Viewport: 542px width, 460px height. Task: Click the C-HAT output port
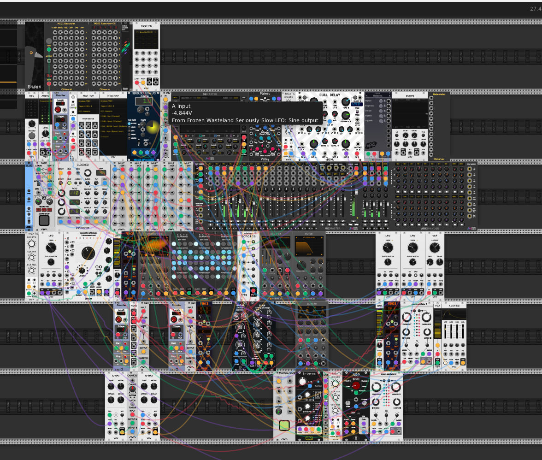[122, 431]
